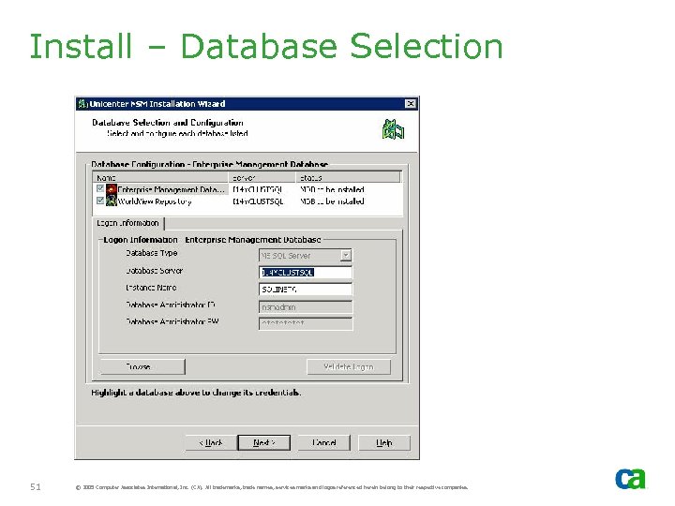
Task: Select the Enterprise Management Database row name
Action: (x=172, y=189)
